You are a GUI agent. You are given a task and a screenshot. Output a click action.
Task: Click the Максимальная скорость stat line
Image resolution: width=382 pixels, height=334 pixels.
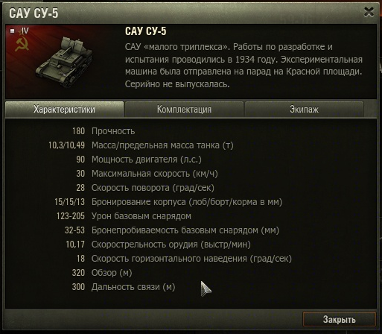[x=147, y=174]
